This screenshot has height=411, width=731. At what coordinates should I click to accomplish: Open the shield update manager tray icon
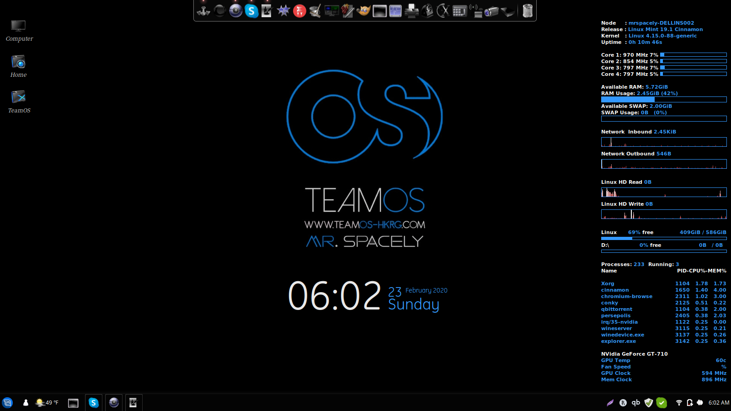tap(649, 403)
